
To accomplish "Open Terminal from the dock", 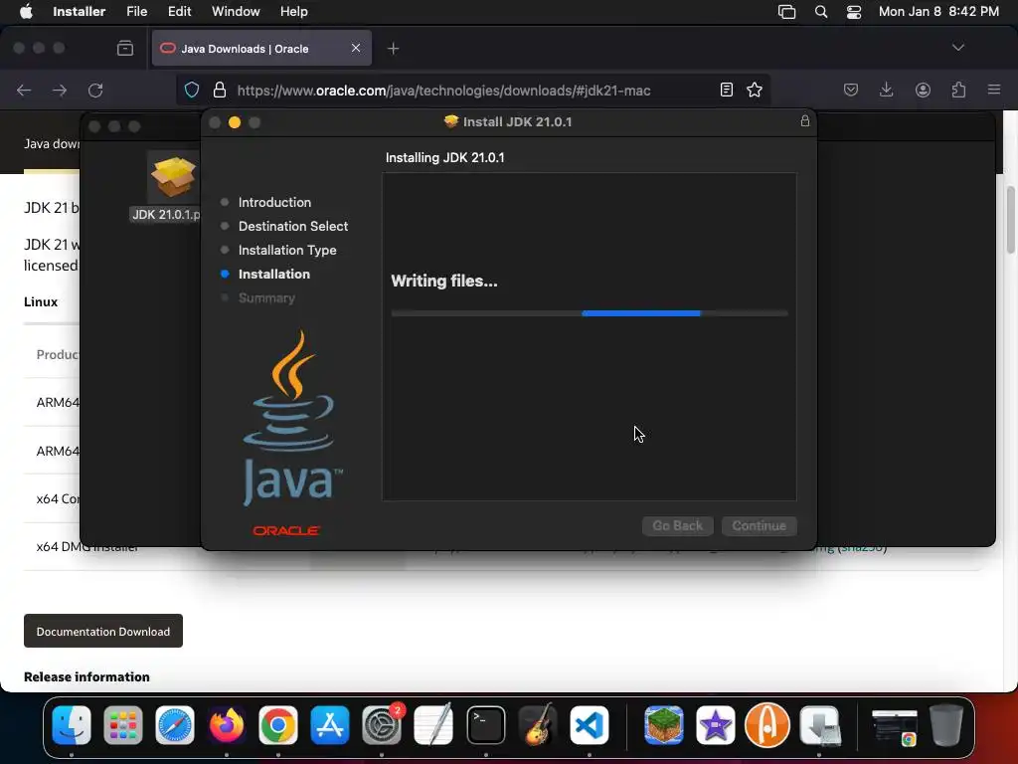I will pos(485,725).
